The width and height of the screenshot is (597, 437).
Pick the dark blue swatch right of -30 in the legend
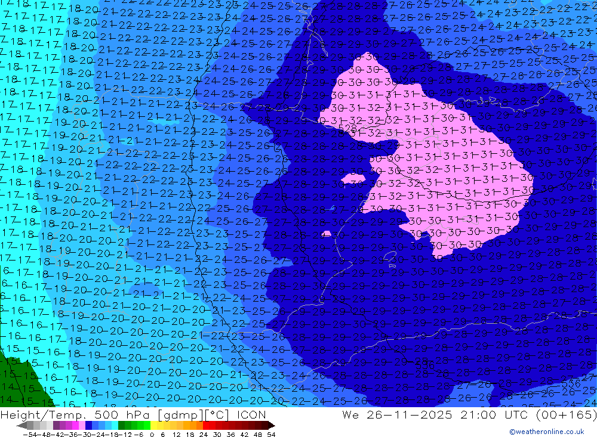(x=88, y=425)
